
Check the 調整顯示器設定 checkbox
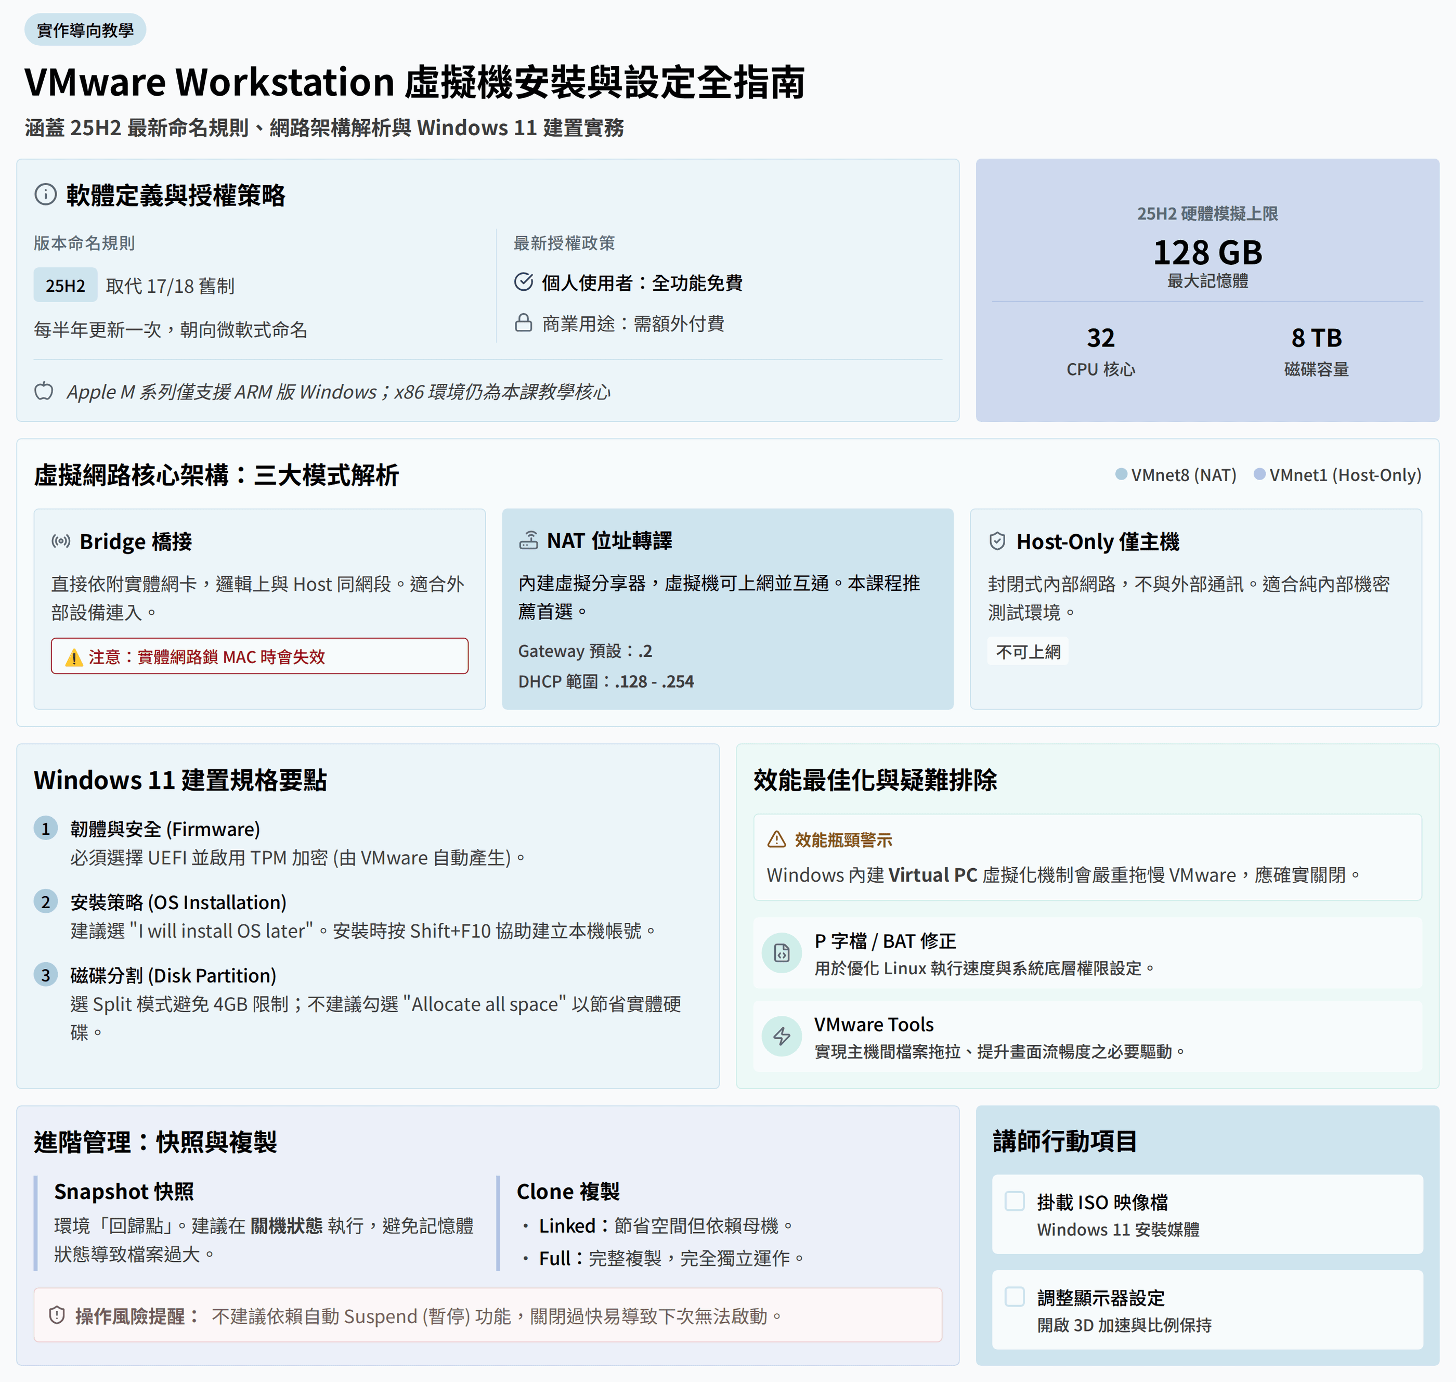click(x=1015, y=1297)
